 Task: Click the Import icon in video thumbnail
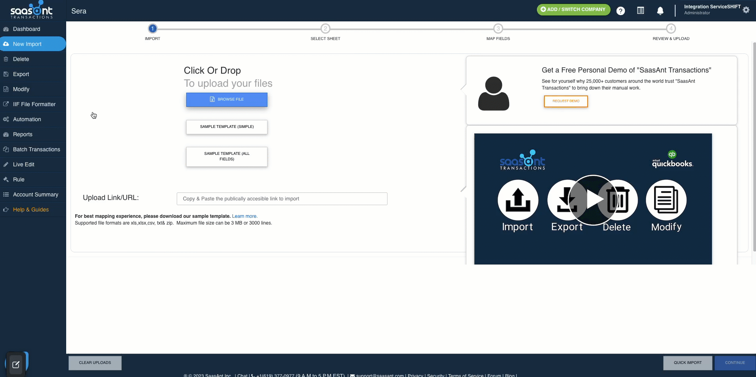pyautogui.click(x=518, y=200)
